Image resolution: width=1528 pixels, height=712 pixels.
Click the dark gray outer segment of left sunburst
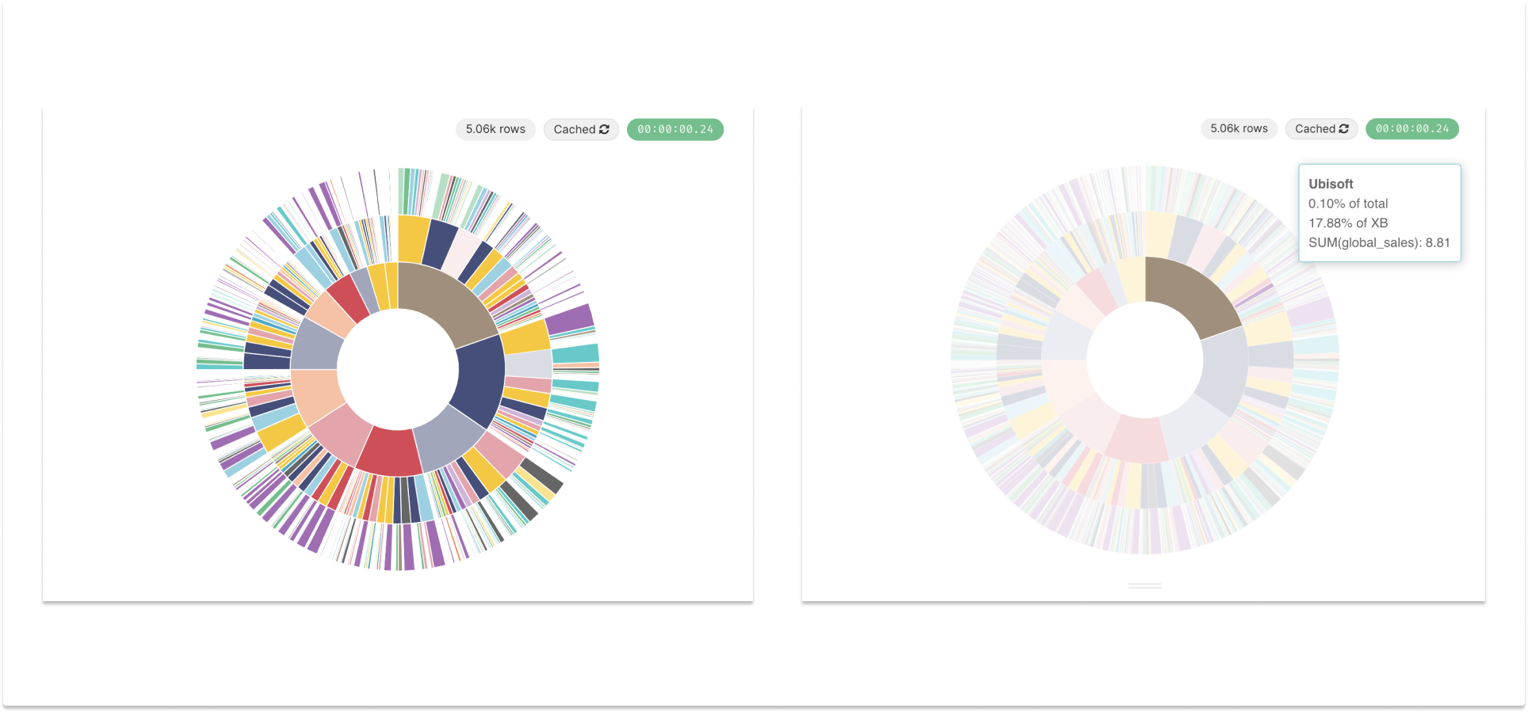coord(541,474)
